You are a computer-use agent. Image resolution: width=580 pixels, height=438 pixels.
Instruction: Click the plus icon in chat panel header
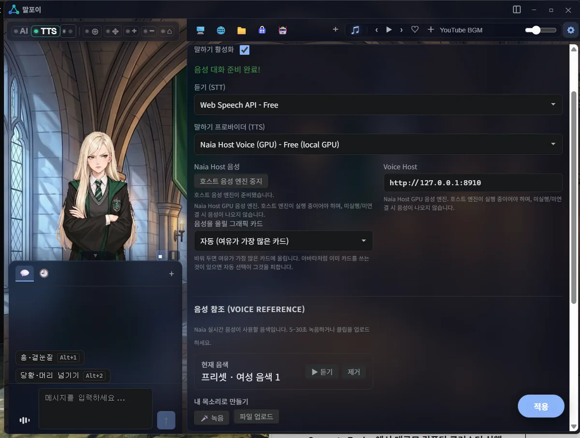tap(171, 274)
